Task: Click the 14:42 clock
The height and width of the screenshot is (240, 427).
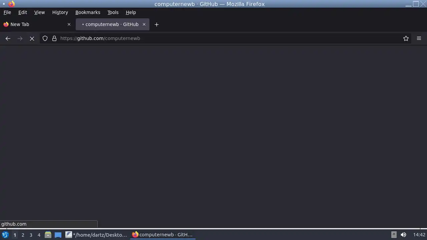Action: (419, 235)
